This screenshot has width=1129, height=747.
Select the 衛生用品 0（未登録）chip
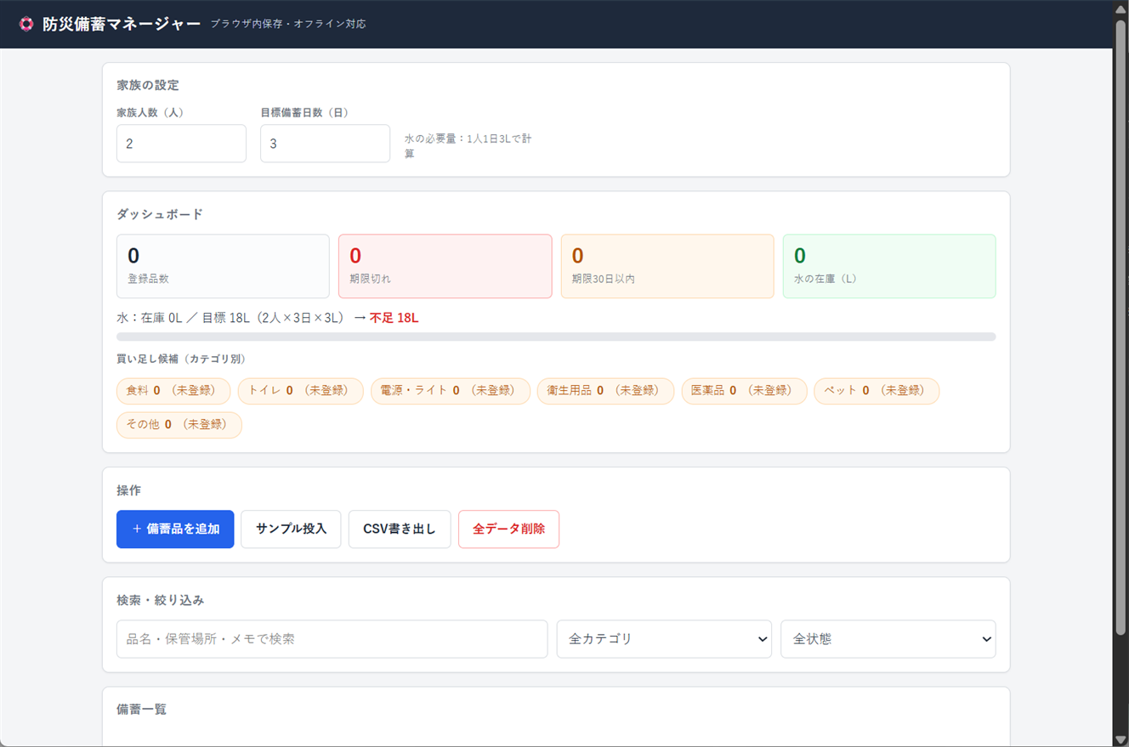pyautogui.click(x=606, y=391)
